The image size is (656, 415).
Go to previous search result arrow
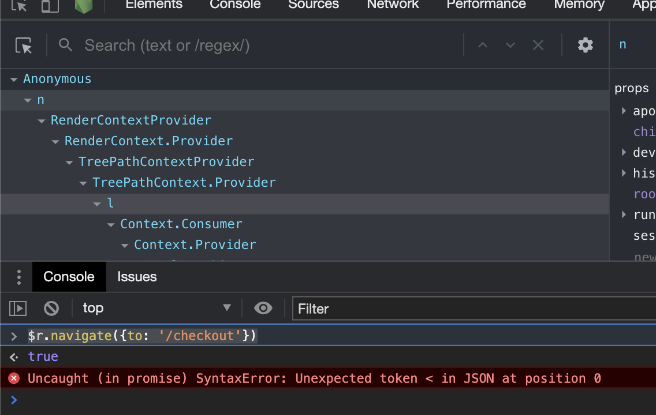483,45
